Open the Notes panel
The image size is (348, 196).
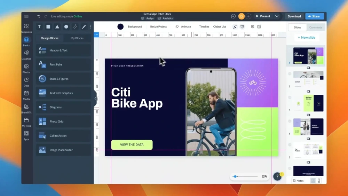(x=298, y=181)
